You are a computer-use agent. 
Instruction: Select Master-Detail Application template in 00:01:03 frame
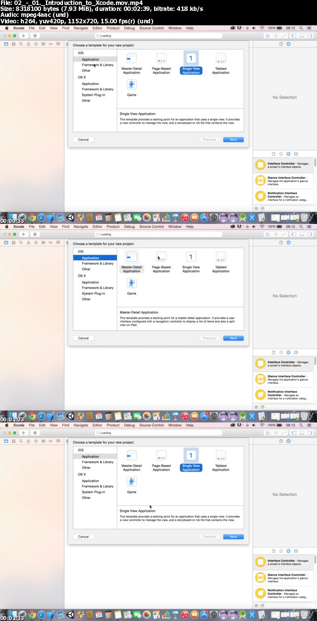coord(132,263)
